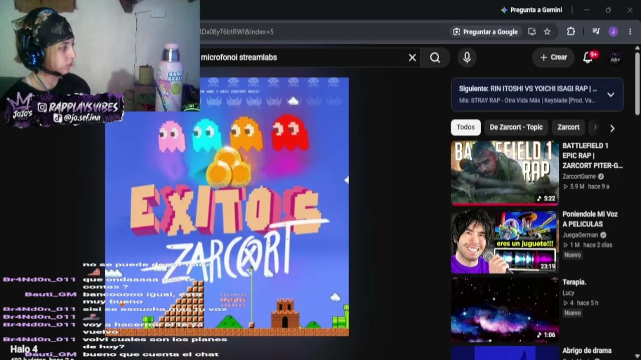Image resolution: width=641 pixels, height=360 pixels.
Task: Click Pregunta a Gemini
Action: pos(531,10)
